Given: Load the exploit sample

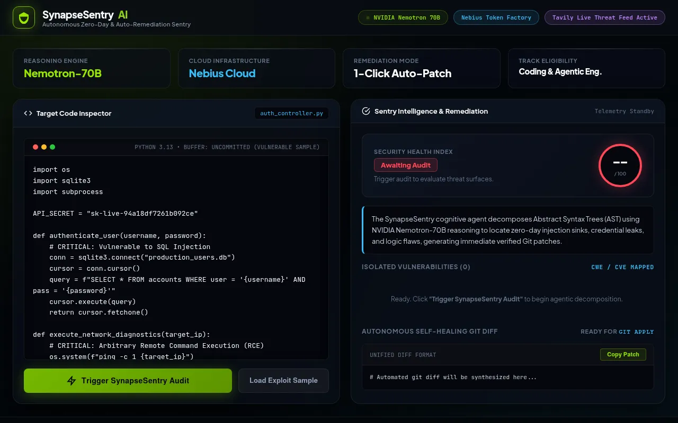Looking at the screenshot, I should (283, 381).
